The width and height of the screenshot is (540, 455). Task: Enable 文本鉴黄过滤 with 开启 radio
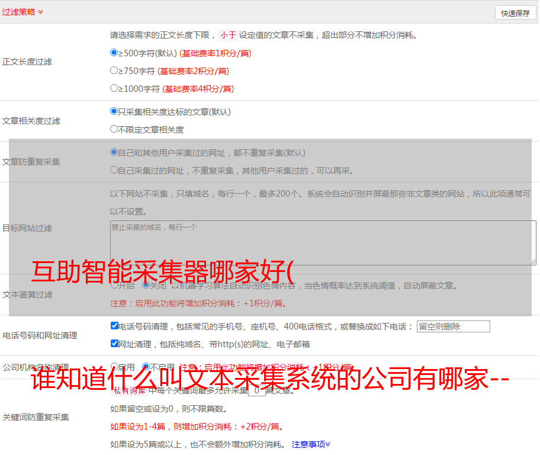coord(114,285)
